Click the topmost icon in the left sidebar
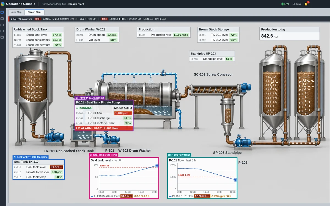Viewport: 330px width, 206px height. [2, 12]
